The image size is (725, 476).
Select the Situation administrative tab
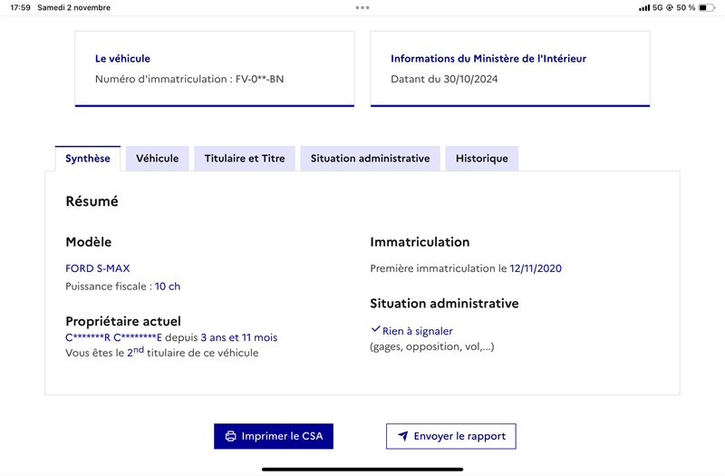tap(370, 158)
